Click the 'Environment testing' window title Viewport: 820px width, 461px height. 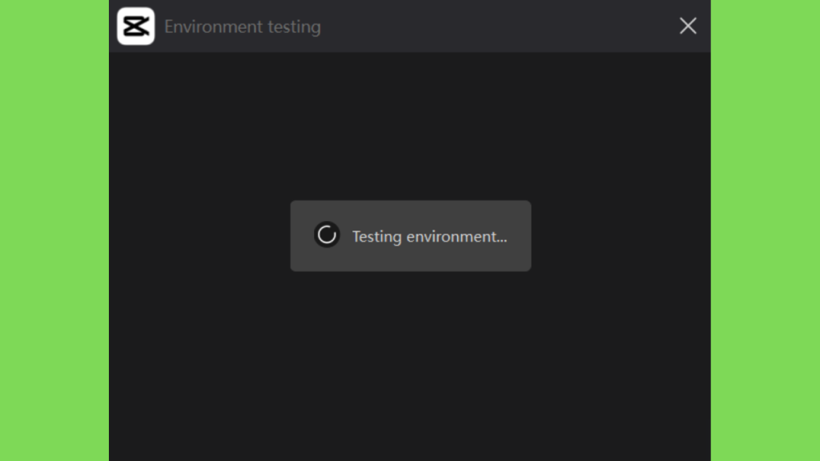pyautogui.click(x=243, y=26)
